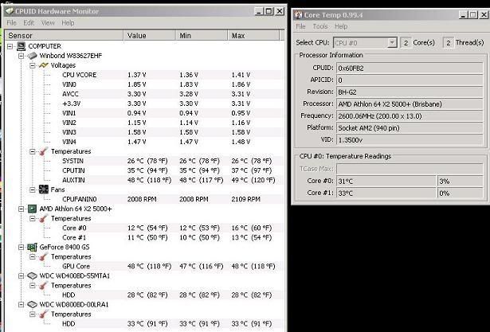Screen dimensions: 490x332
Task: Select the +3.3V voltage row
Action: (x=172, y=104)
